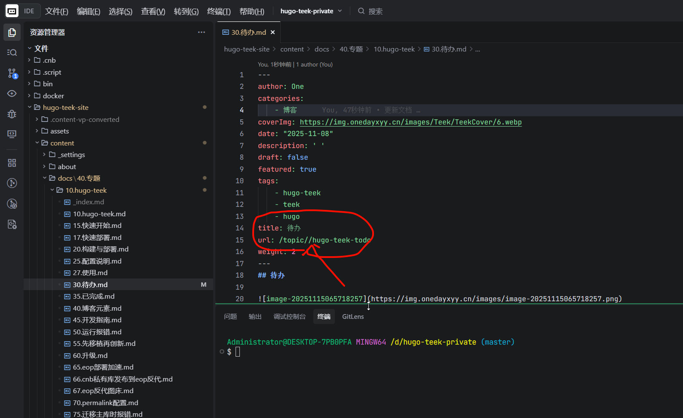Open the Remote Explorer monitor icon
This screenshot has height=418, width=683.
click(x=12, y=134)
